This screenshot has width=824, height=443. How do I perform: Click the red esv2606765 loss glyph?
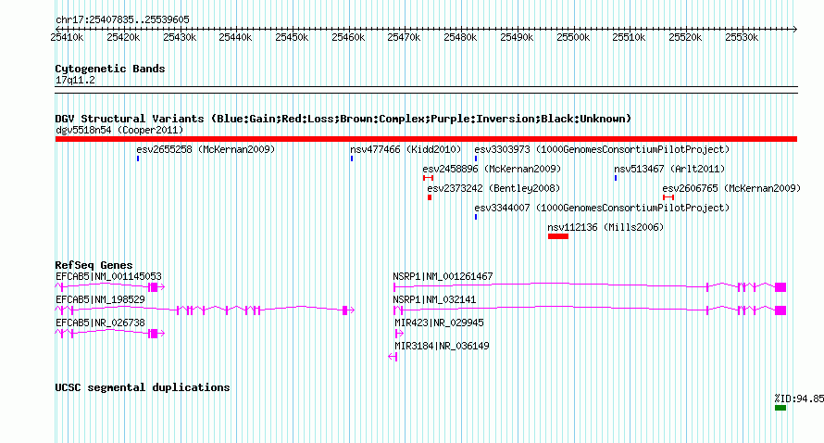point(668,197)
